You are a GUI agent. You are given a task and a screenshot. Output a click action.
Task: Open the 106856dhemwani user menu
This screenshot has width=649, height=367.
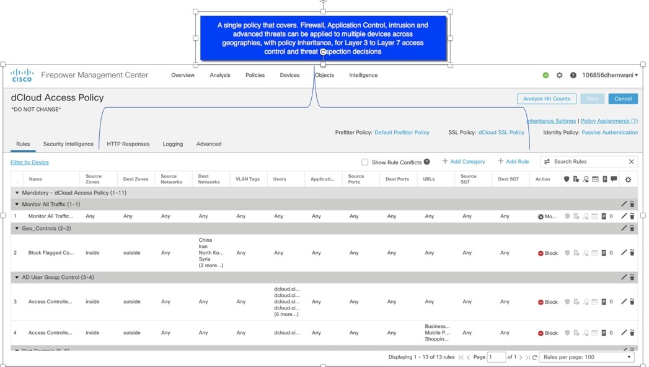(x=609, y=75)
